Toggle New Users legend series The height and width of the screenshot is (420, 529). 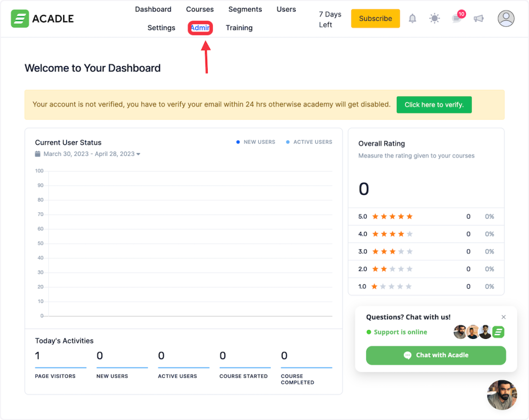coord(256,142)
